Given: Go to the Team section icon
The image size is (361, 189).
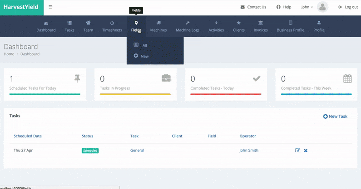Looking at the screenshot, I should [88, 23].
